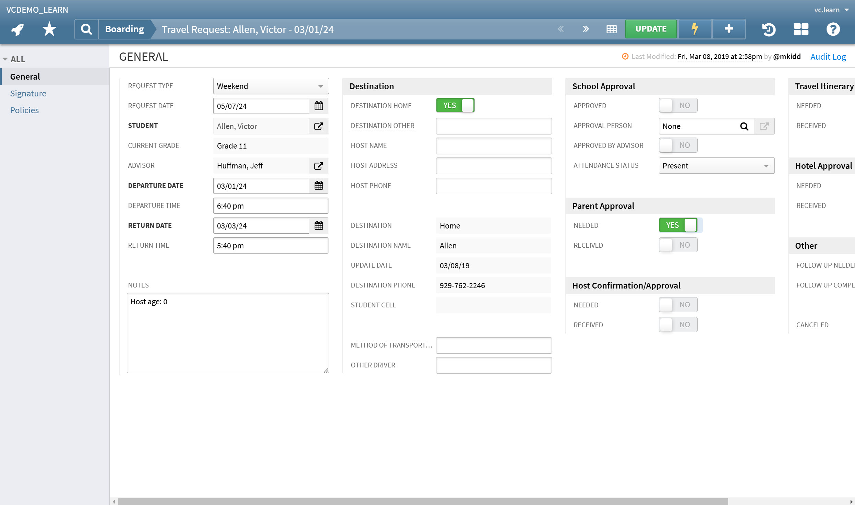Open the help question-mark icon
855x505 pixels.
point(833,29)
